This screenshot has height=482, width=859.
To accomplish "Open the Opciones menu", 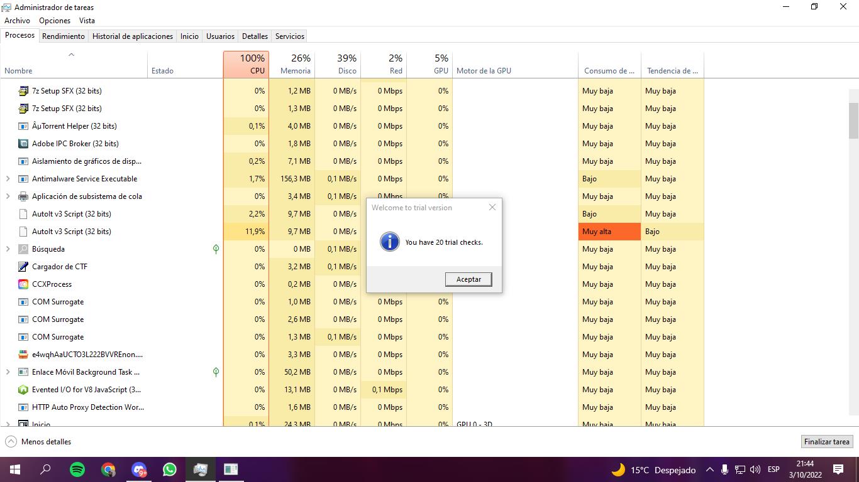I will tap(55, 21).
